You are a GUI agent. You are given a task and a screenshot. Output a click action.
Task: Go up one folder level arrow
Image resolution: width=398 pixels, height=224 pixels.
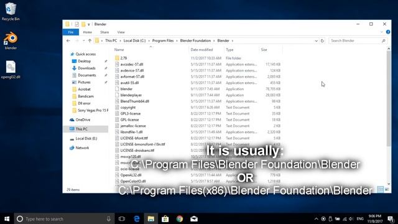pos(90,40)
